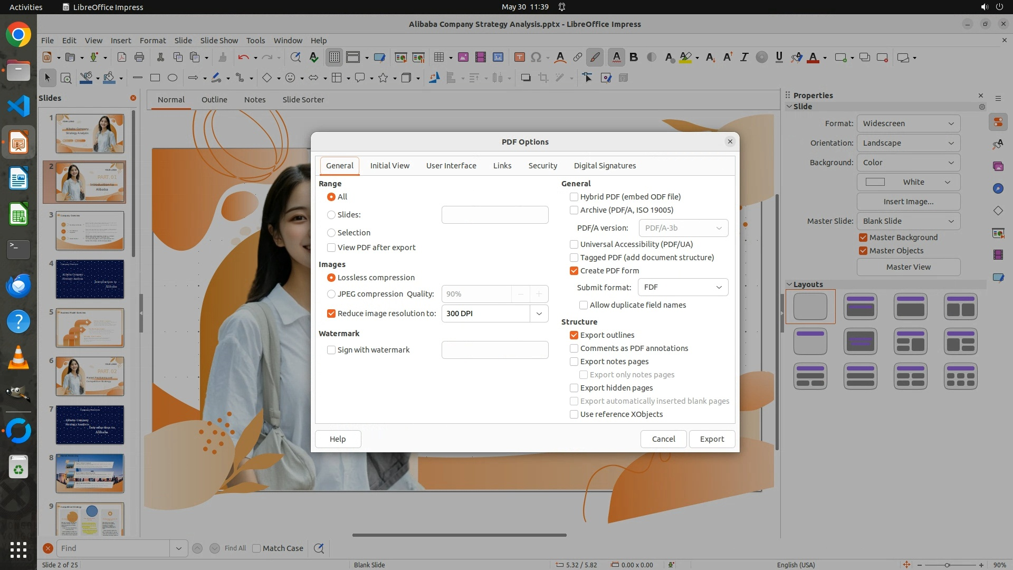Select JPEG compression radio button

[331, 294]
